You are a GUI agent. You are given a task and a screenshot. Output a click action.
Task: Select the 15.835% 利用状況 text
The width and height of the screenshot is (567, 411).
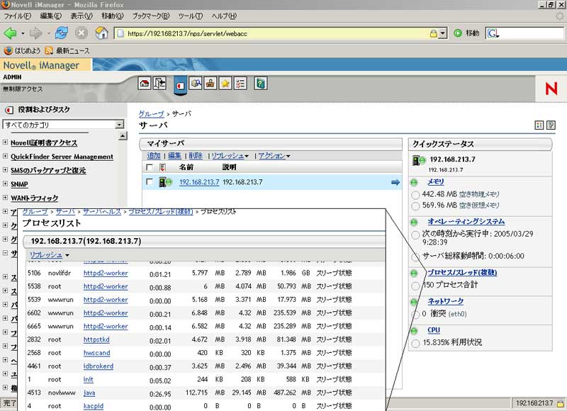coord(452,342)
